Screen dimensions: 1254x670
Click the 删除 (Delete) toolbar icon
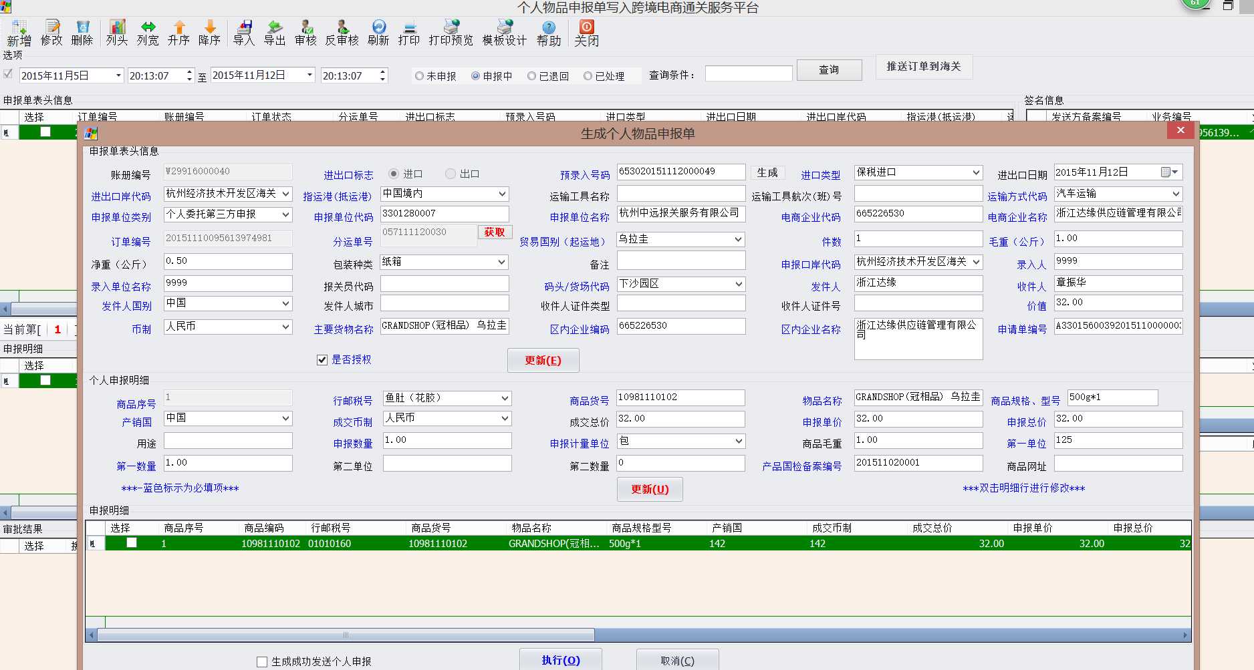(x=82, y=33)
